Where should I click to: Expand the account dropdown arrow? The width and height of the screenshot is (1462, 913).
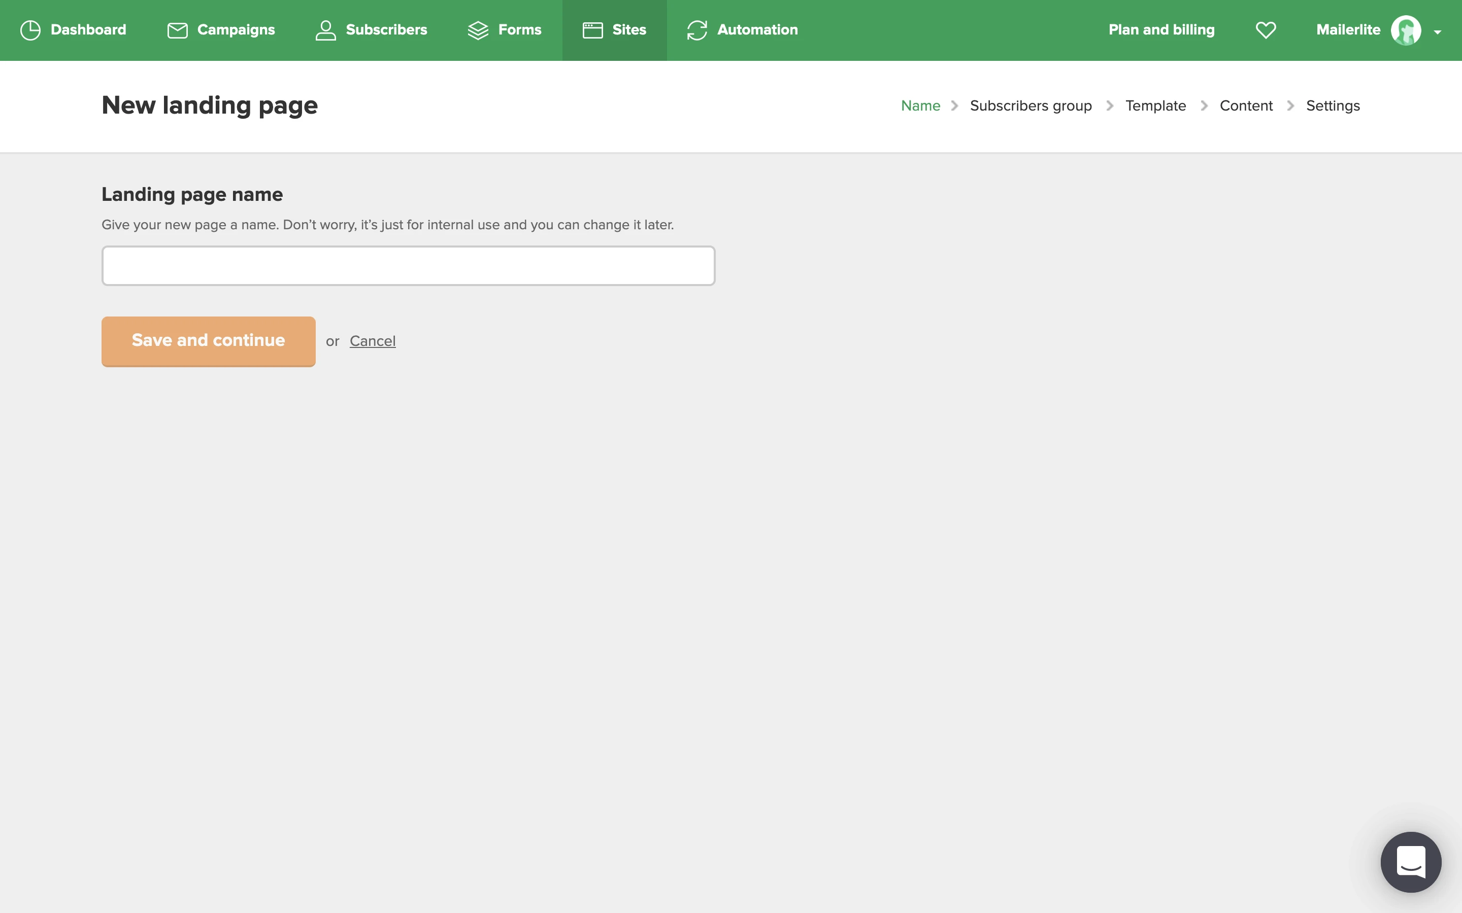coord(1438,32)
